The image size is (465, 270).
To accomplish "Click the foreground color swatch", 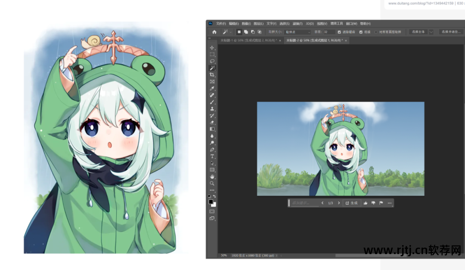I will click(x=211, y=202).
